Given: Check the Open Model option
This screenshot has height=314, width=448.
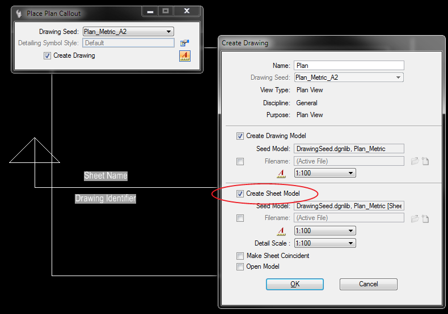Looking at the screenshot, I should click(x=240, y=266).
